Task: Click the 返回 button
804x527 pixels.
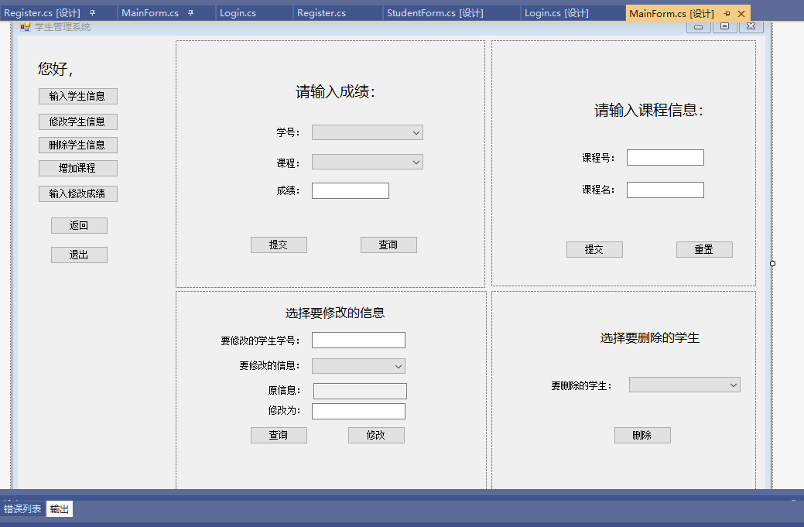Action: [x=79, y=225]
